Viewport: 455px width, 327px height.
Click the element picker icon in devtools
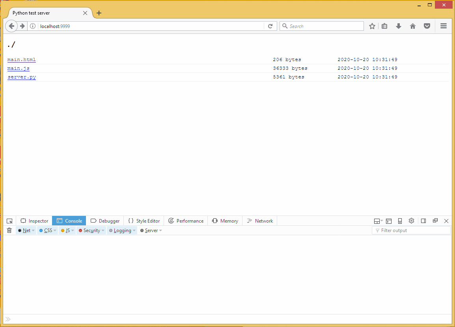coord(10,221)
